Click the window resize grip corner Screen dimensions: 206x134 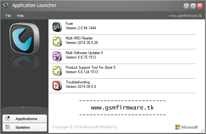[202, 131]
